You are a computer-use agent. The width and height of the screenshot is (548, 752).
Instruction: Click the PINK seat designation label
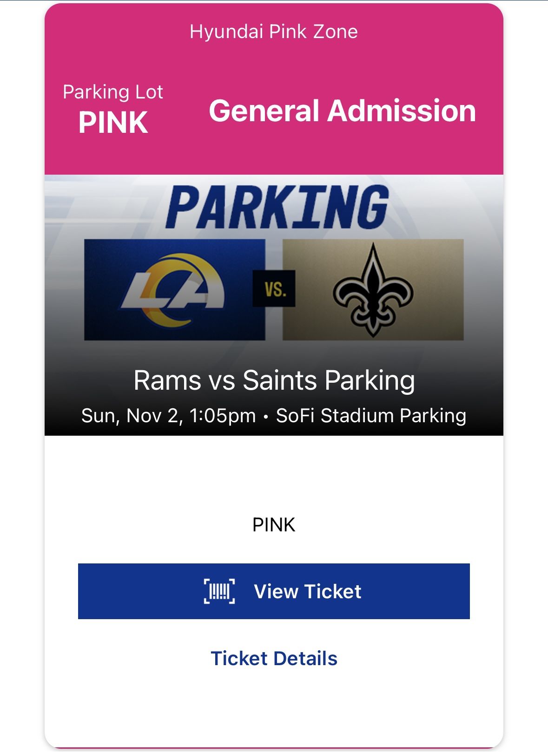tap(273, 524)
